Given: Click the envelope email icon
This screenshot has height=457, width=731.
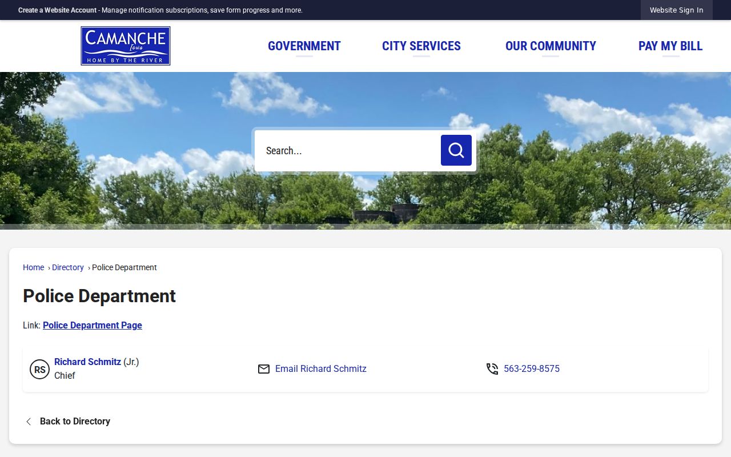Looking at the screenshot, I should pos(264,369).
